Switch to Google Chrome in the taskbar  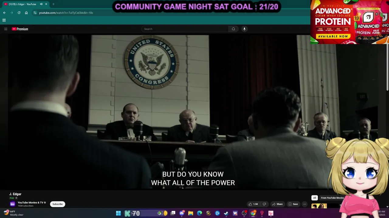point(253,213)
